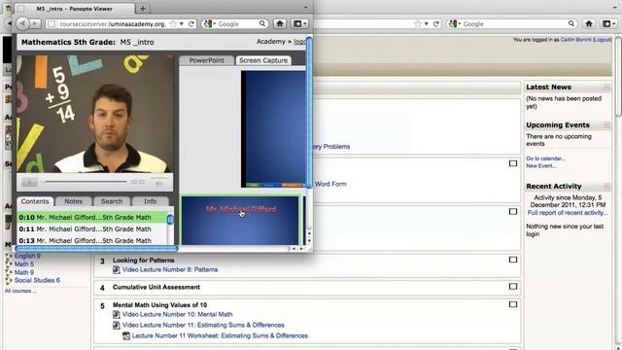Mute the Panopto video volume
This screenshot has height=350, width=622.
[x=158, y=183]
